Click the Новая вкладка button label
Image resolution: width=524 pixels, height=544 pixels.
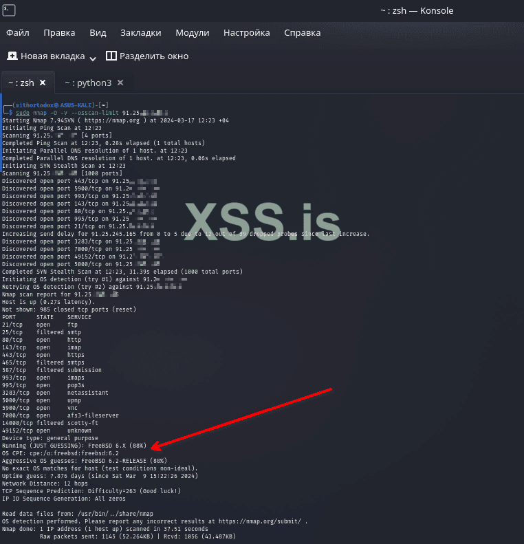[x=53, y=56]
